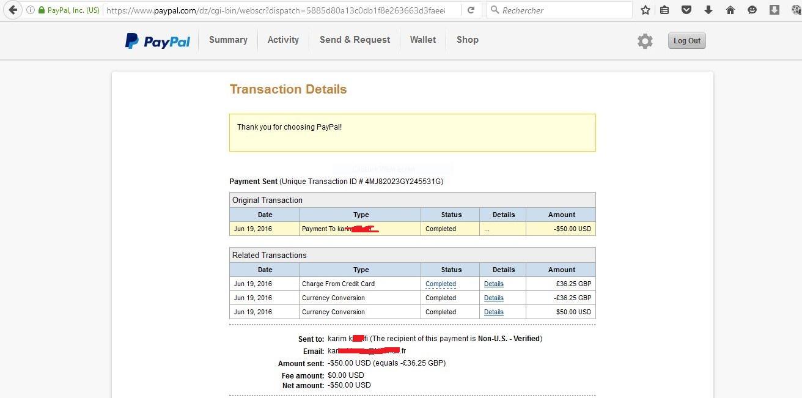
Task: Click the Original Transaction table header
Action: 412,200
